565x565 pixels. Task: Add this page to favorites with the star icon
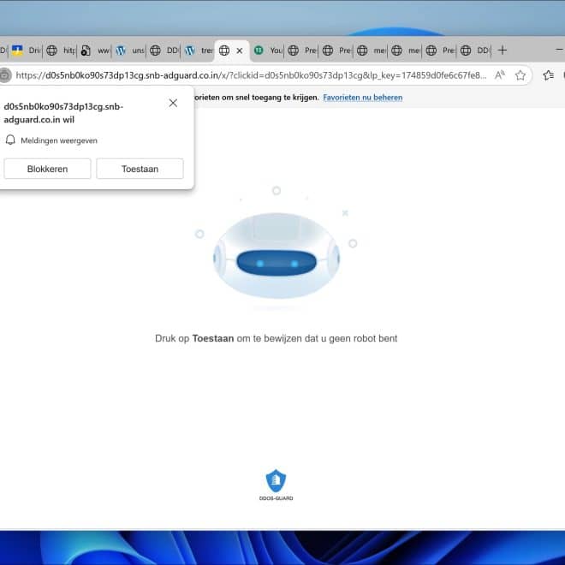[520, 75]
